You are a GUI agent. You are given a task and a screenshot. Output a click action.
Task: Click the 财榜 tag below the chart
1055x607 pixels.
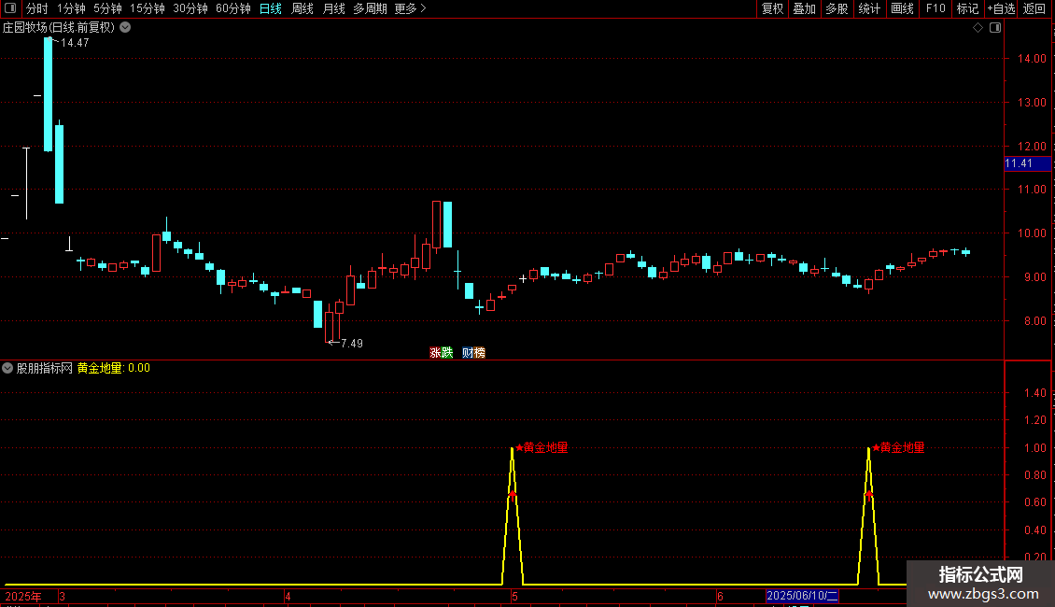473,353
